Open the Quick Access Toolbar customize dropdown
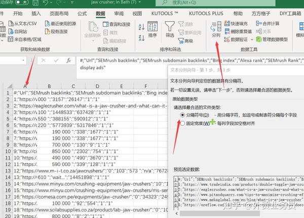Viewport: 304px width, 218px height. point(72,3)
